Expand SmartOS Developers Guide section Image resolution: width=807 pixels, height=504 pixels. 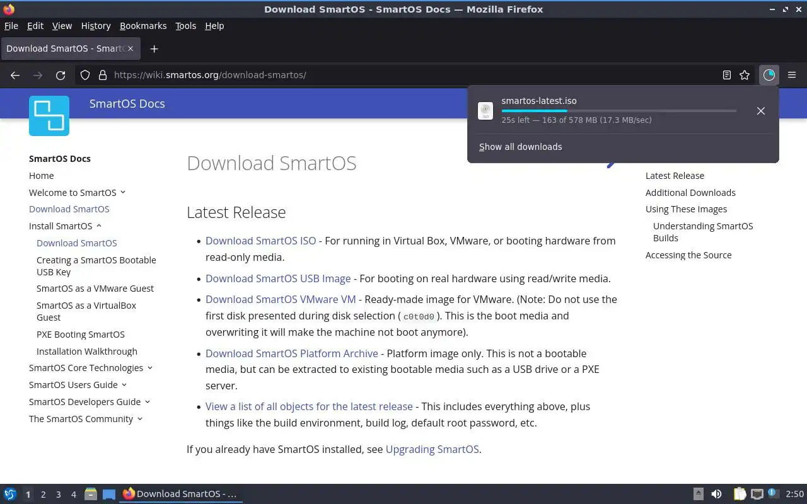[147, 402]
